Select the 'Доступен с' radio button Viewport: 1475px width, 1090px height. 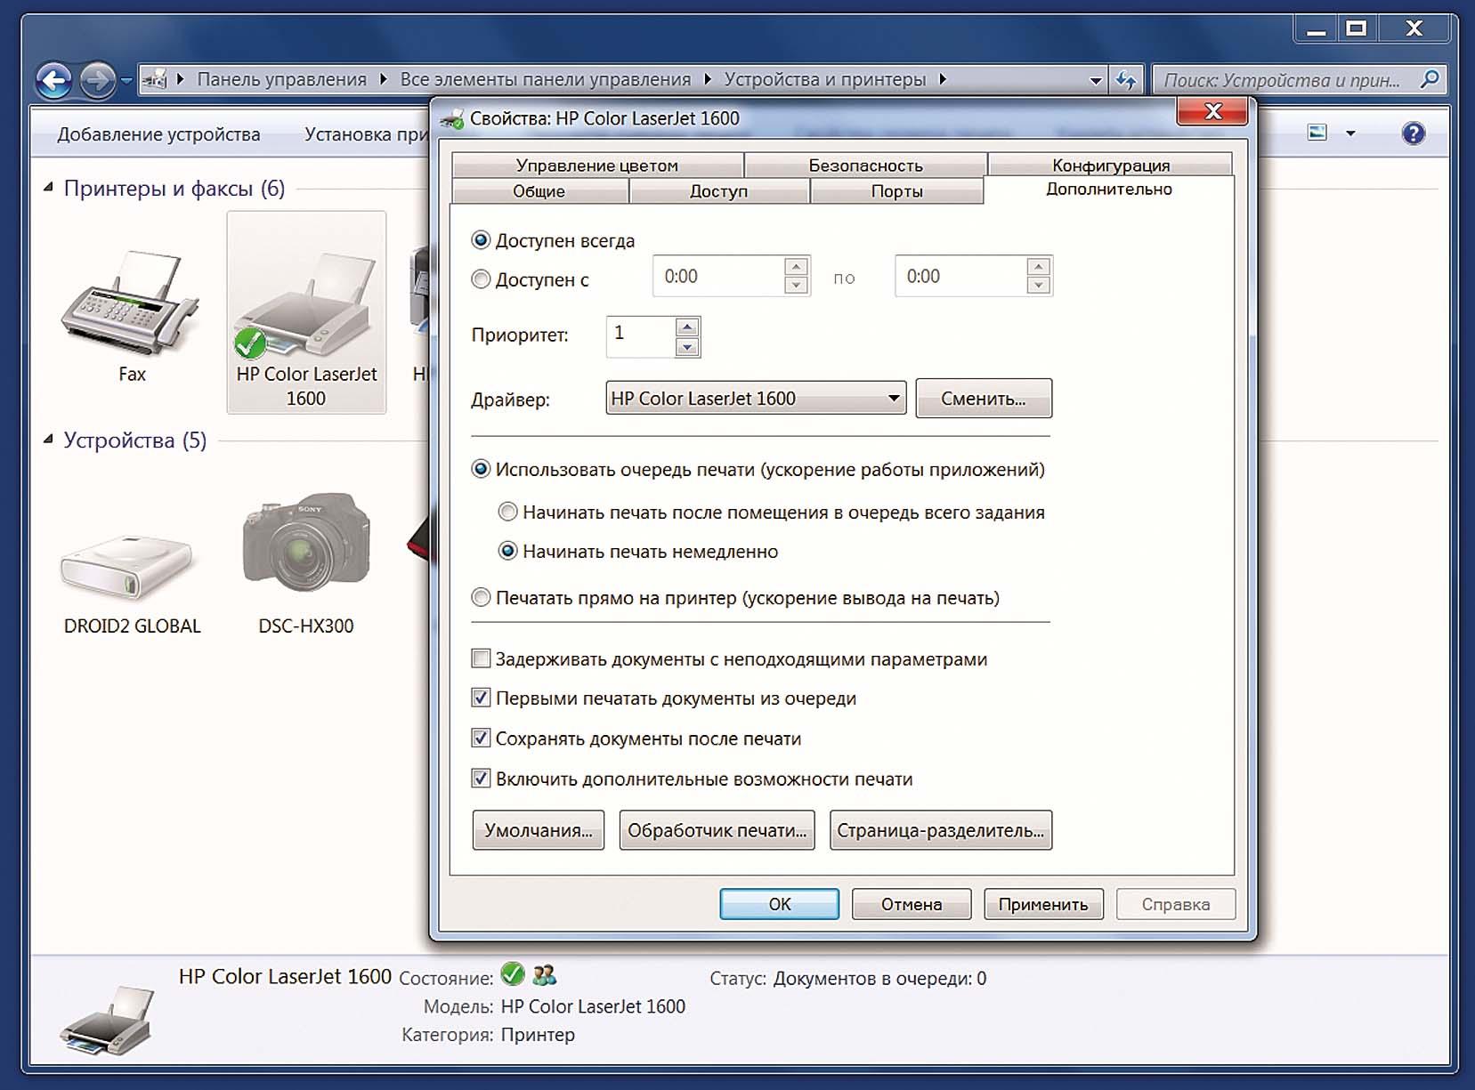(x=481, y=279)
